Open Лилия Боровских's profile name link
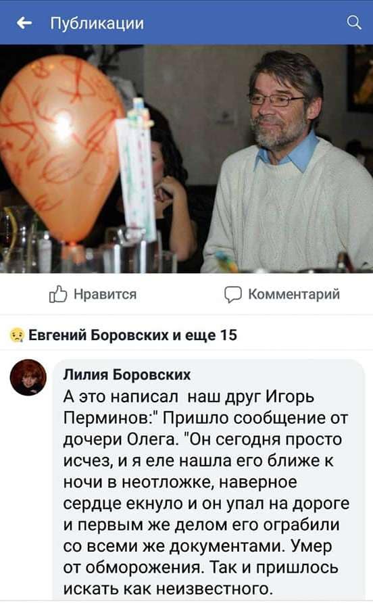Viewport: 373px width, 603px height. 127,375
